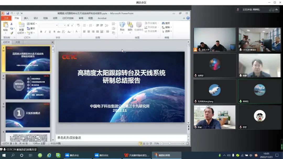Click the Reset (重设) slide button
Image resolution: width=283 pixels, height=159 pixels.
pyautogui.click(x=31, y=28)
